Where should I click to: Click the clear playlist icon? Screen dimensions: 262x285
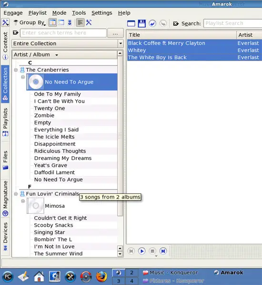coord(131,23)
